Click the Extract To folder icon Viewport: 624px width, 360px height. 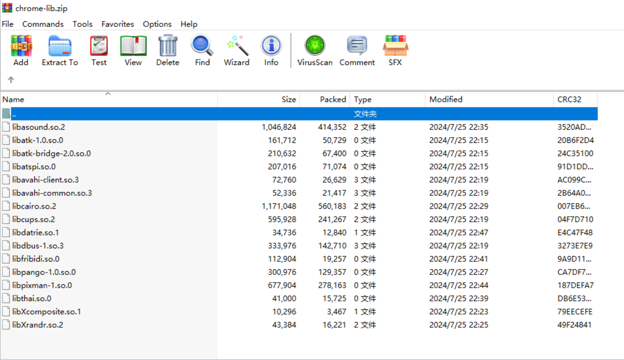click(x=60, y=50)
